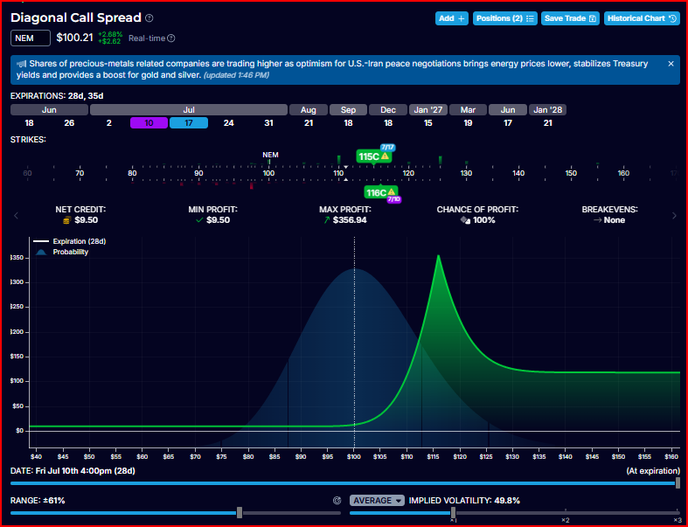Choose the June 18 expiration date
The width and height of the screenshot is (688, 527).
[x=30, y=123]
